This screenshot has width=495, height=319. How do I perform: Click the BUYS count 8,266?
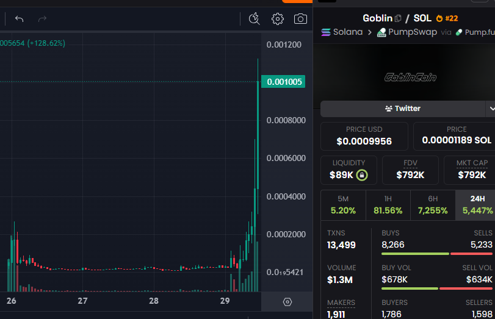392,245
